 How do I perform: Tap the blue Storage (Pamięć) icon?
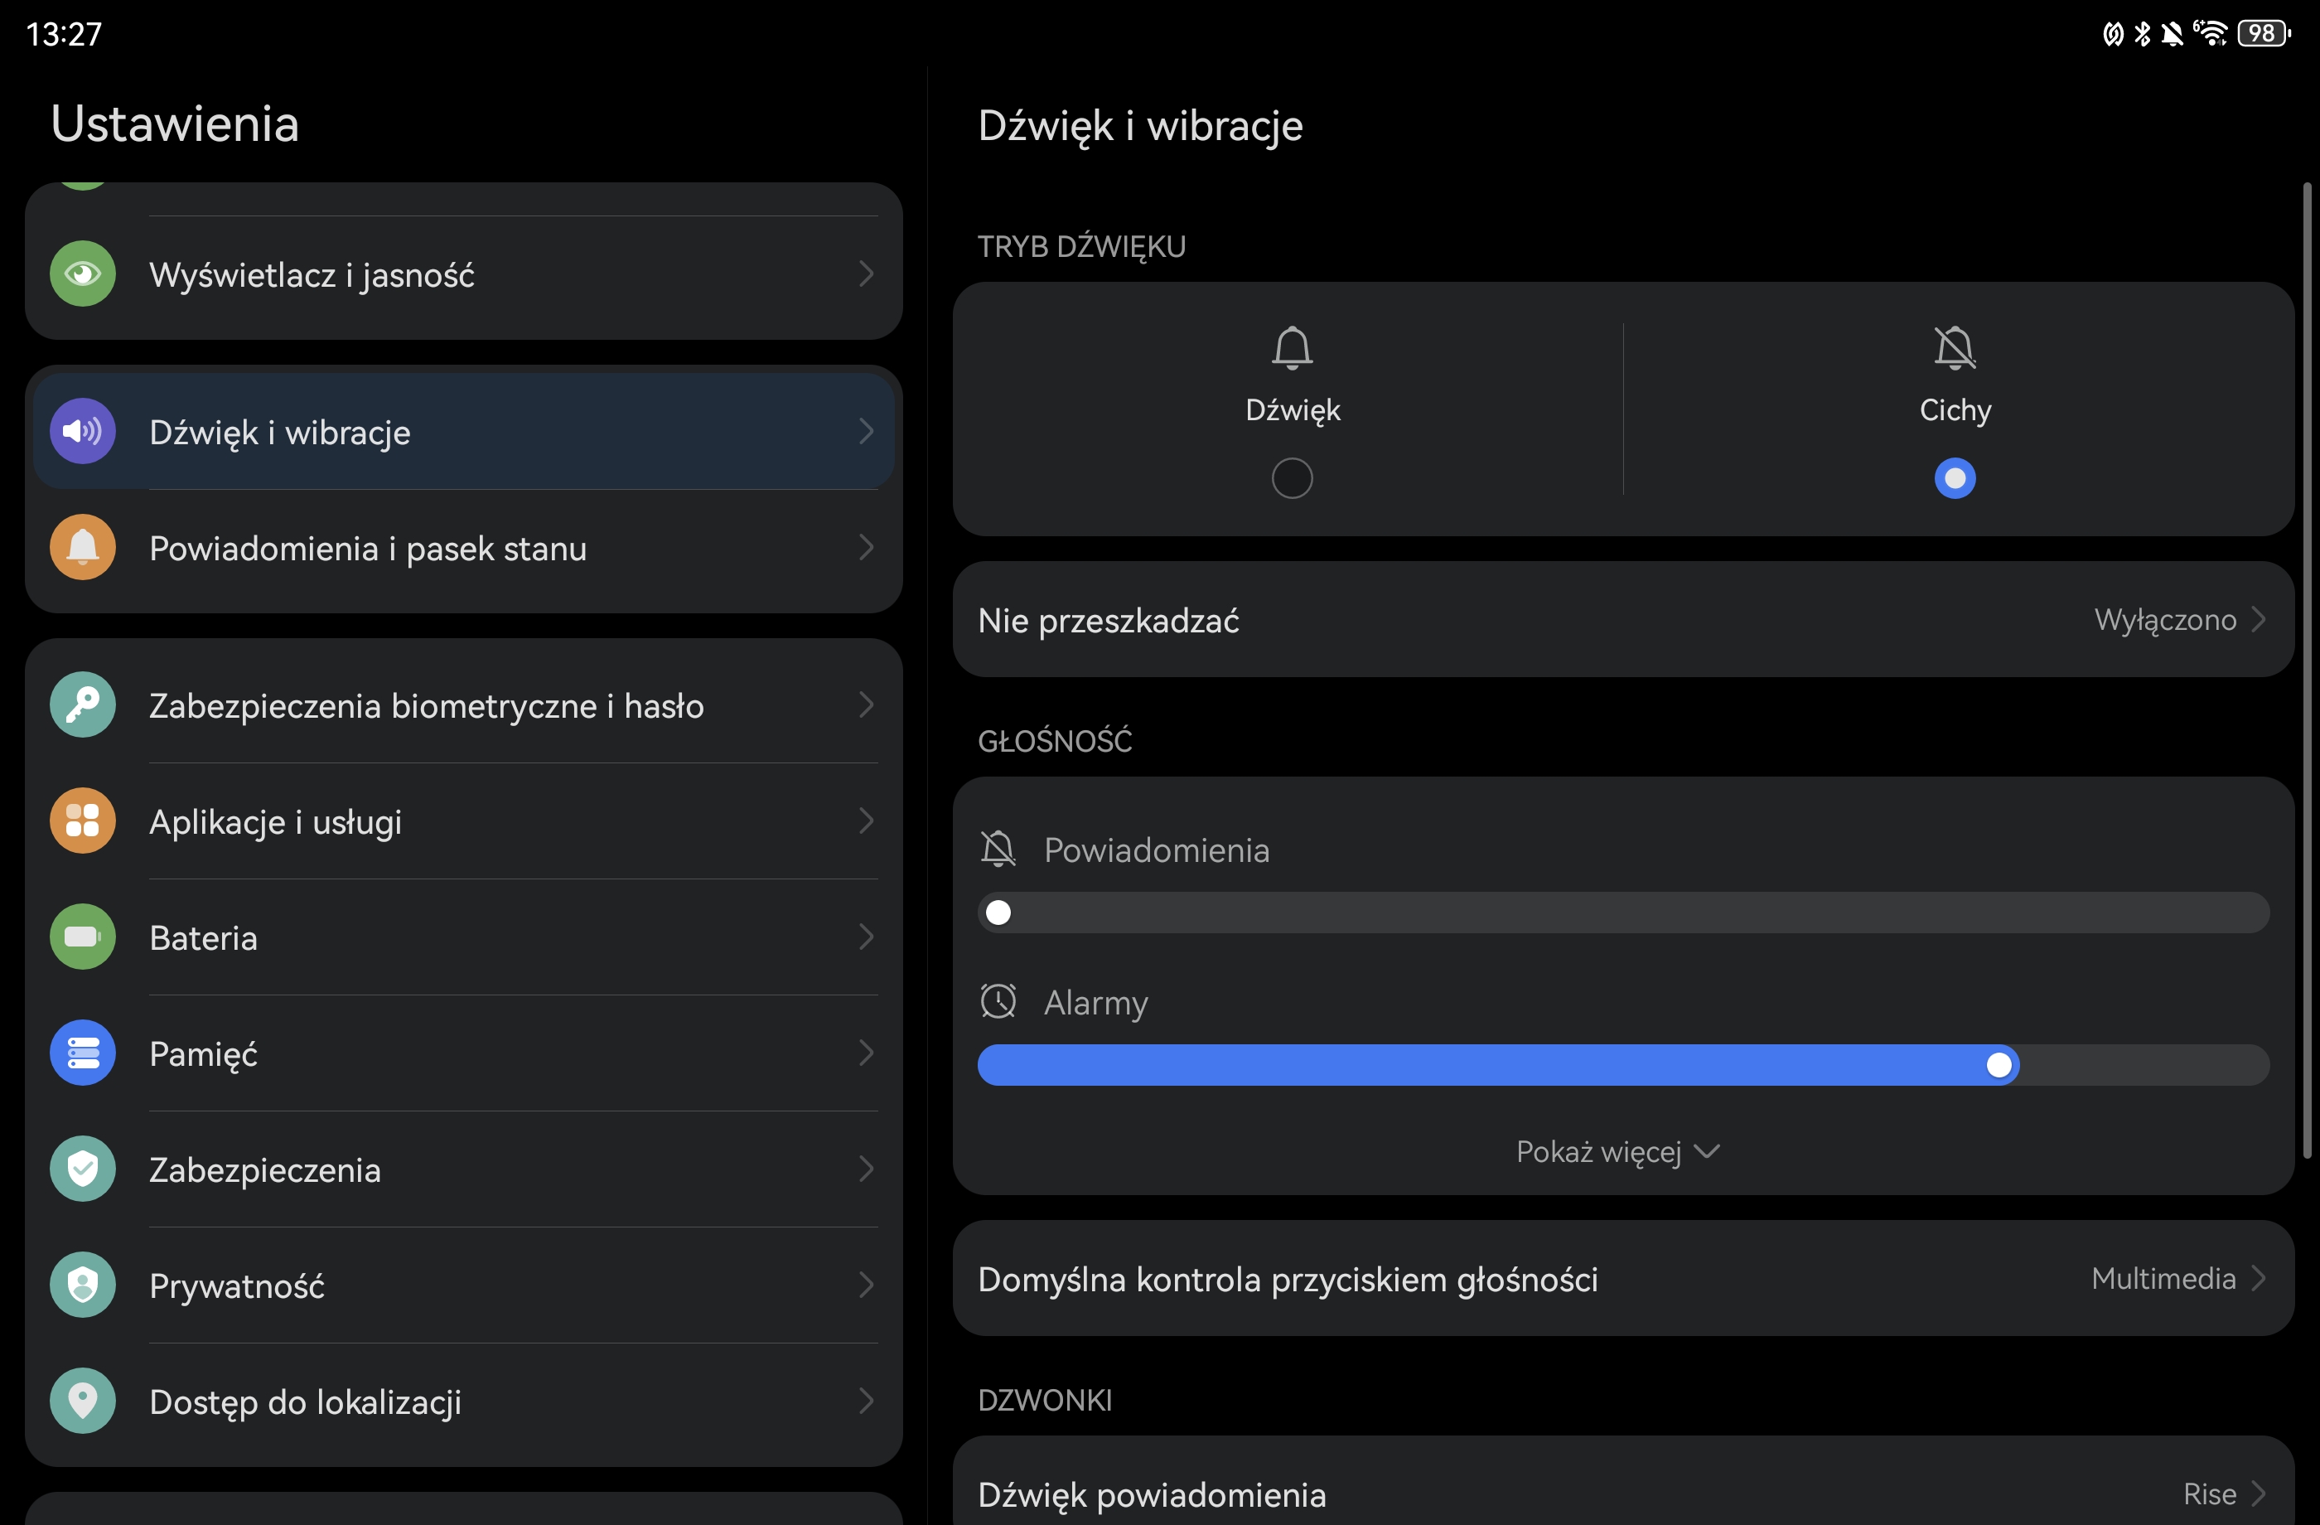pos(83,1052)
